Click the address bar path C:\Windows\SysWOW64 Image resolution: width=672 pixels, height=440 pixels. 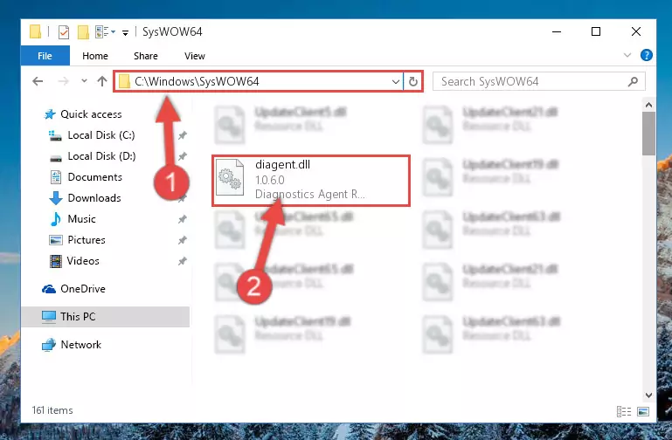[197, 81]
